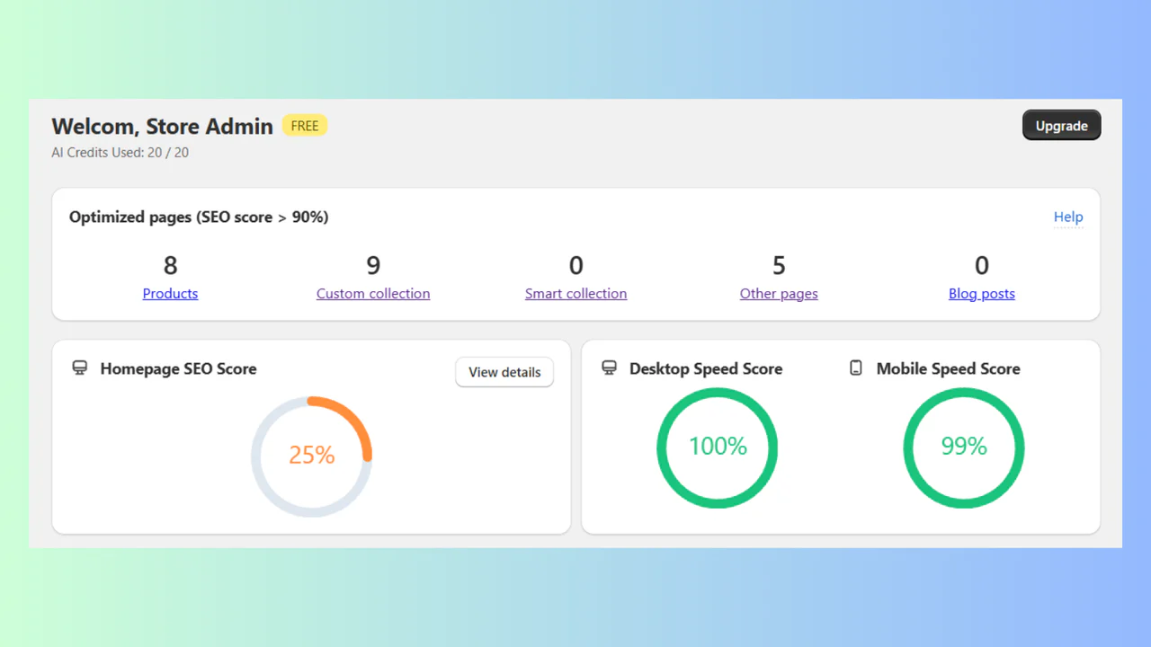Viewport: 1151px width, 647px height.
Task: Click the desktop monitor icon beside Homepage SEO Score
Action: click(80, 368)
